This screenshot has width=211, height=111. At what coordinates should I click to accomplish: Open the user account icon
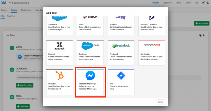(208, 3)
